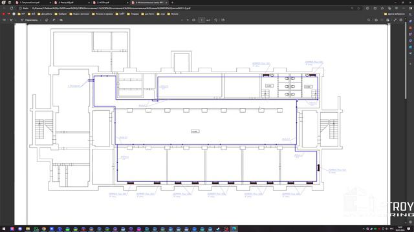Open Steam from the taskbar

[x=218, y=229]
